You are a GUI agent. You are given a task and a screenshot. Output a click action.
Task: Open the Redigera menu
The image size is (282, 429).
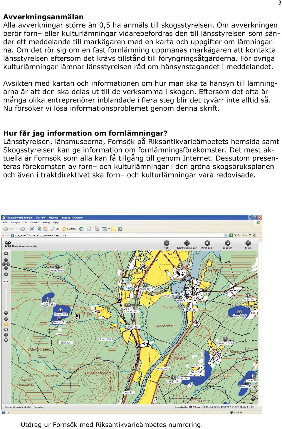click(16, 222)
